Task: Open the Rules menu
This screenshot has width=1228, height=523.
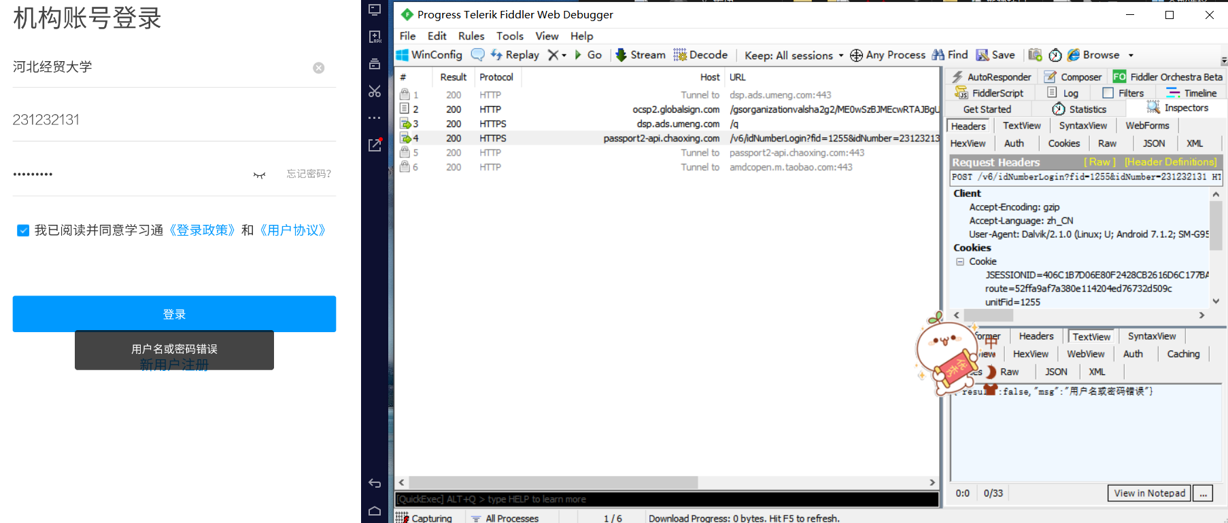Action: point(471,36)
